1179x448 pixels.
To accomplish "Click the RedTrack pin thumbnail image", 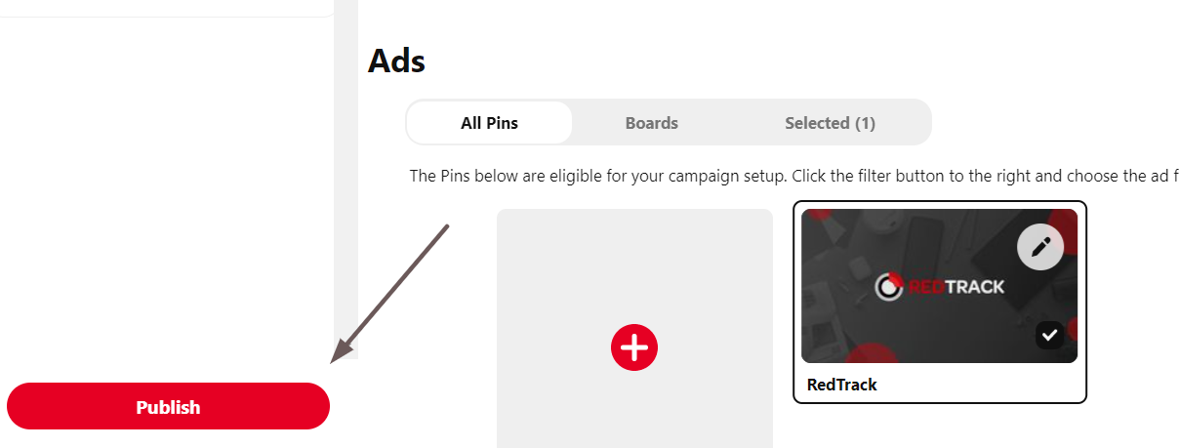I will [939, 286].
